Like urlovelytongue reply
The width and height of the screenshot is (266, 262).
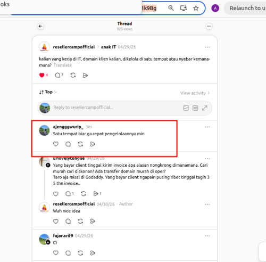point(56,194)
